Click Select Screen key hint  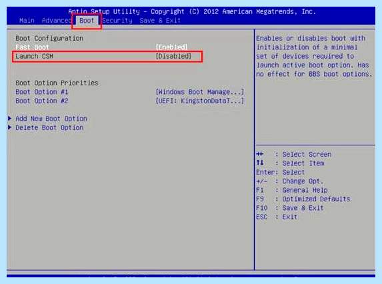(x=294, y=155)
